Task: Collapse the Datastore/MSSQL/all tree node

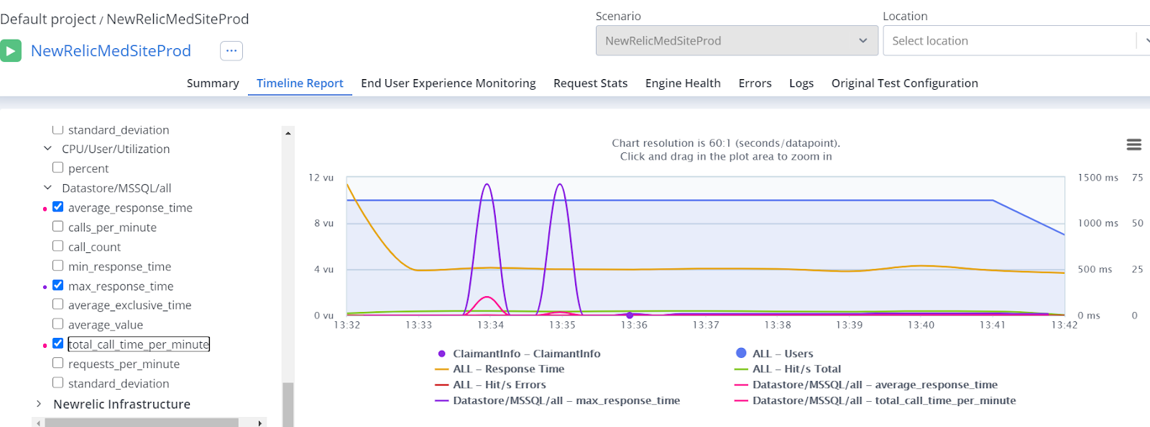Action: [47, 188]
